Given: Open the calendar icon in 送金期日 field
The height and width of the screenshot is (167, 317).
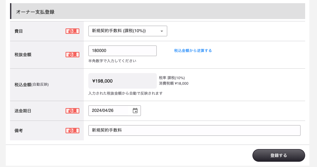Looking at the screenshot, I should pos(135,111).
